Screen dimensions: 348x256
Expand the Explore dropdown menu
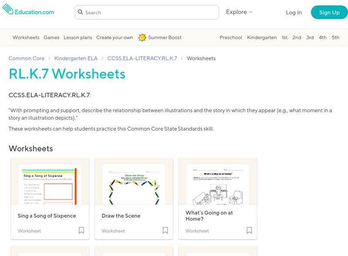coord(239,12)
